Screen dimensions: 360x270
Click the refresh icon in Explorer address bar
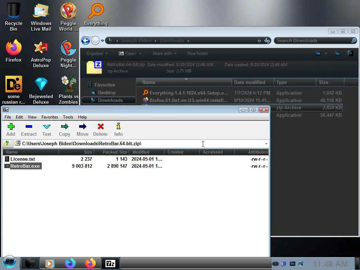[x=267, y=41]
